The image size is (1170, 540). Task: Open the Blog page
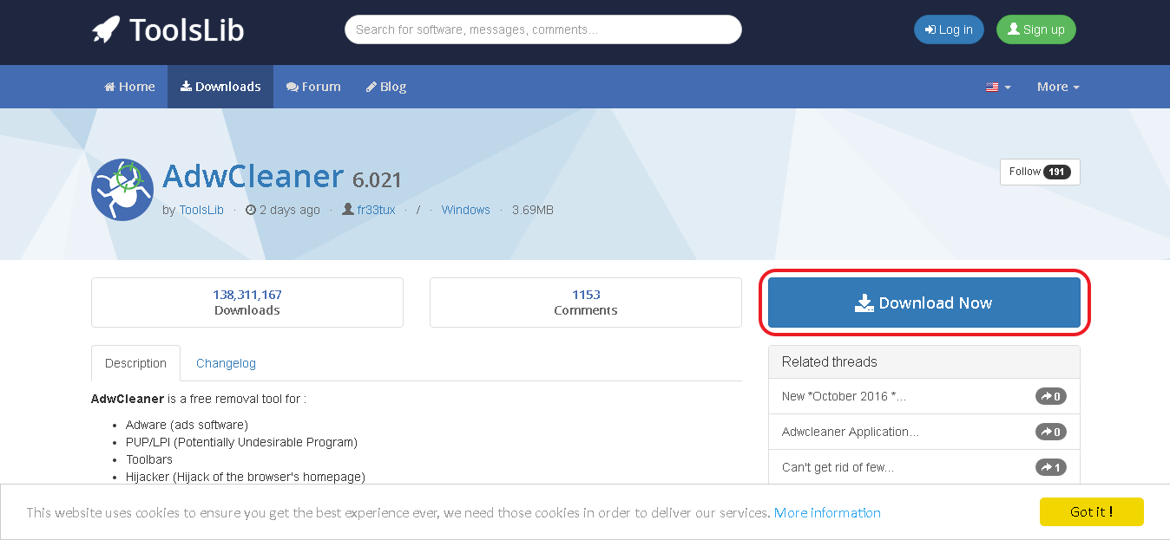click(x=386, y=87)
